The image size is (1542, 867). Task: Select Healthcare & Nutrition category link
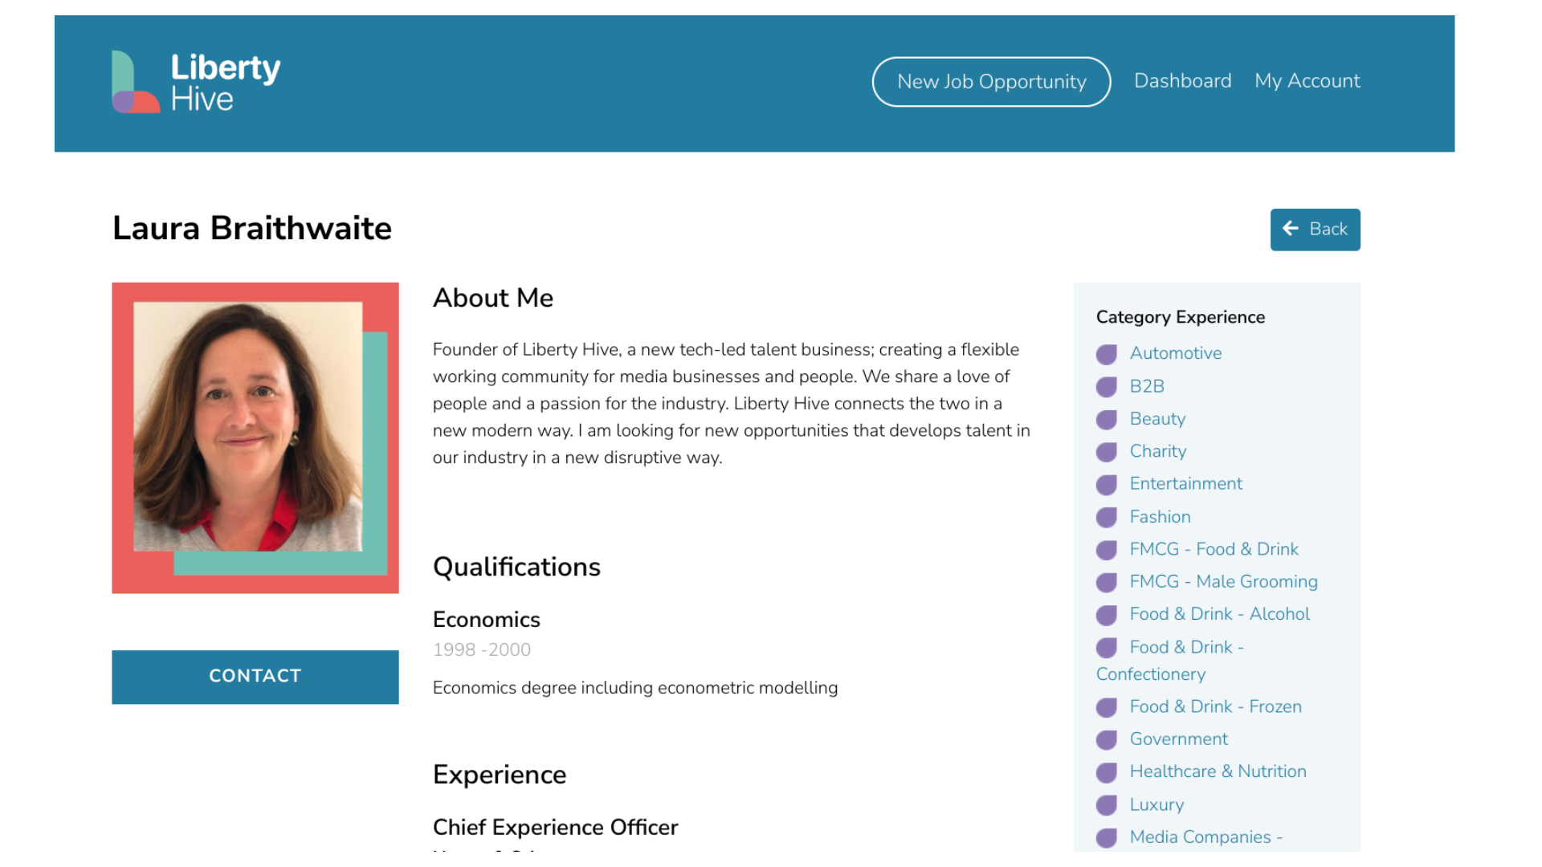coord(1218,771)
